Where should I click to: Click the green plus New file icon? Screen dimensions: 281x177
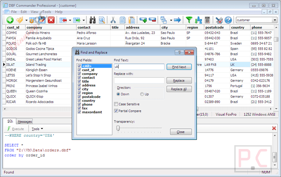point(10,20)
